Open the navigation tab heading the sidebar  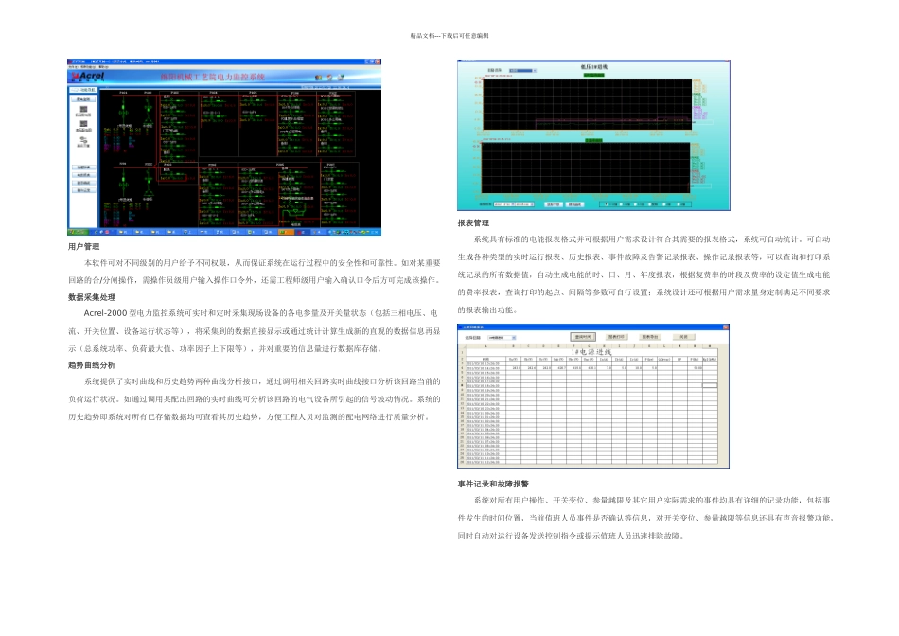tap(83, 90)
